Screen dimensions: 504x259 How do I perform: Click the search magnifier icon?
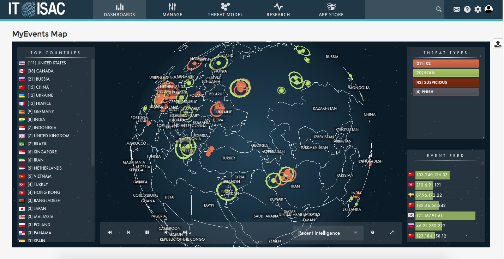coord(439,10)
